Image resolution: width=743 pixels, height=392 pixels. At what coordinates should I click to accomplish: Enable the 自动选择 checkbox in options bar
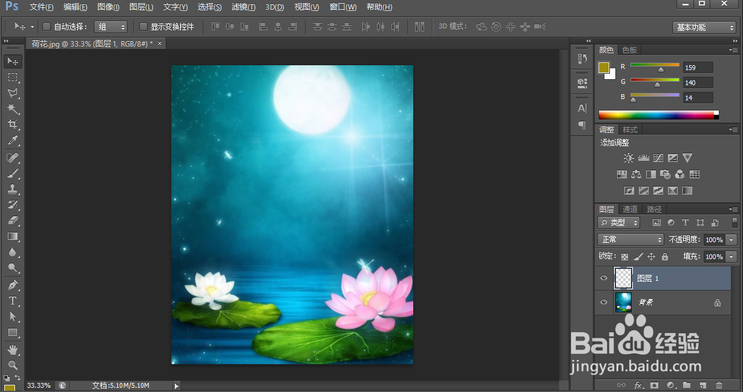46,27
